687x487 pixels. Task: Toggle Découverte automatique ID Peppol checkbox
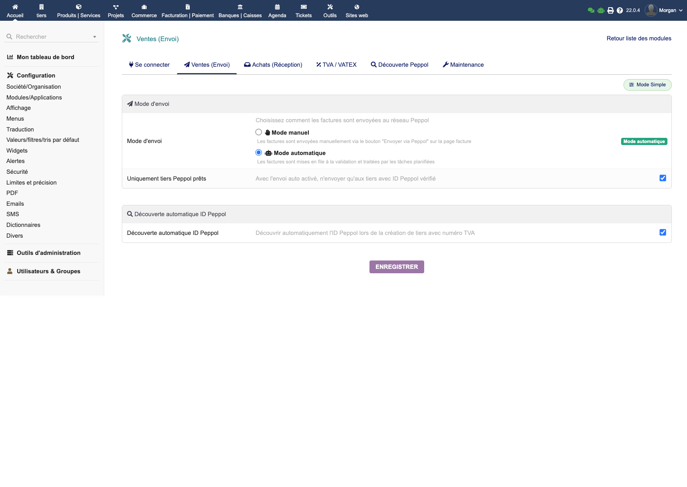(663, 233)
